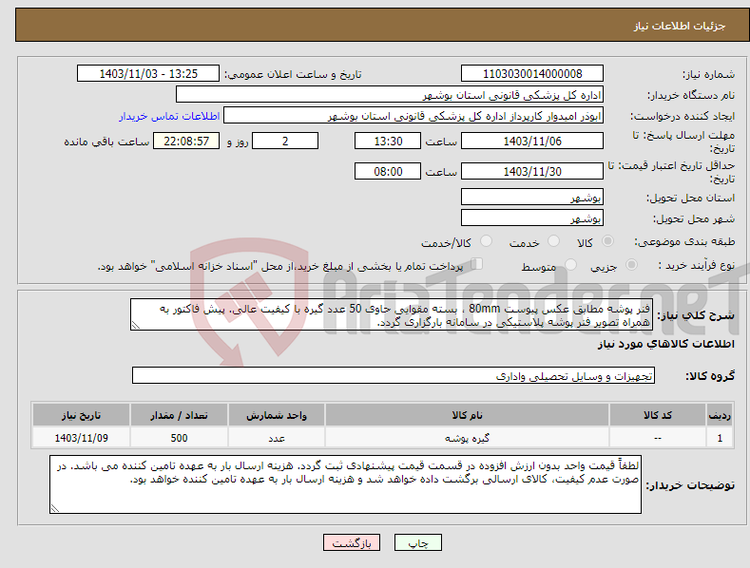This screenshot has width=750, height=568.
Task: Click the price validity date 1403/11/30
Action: tap(532, 171)
